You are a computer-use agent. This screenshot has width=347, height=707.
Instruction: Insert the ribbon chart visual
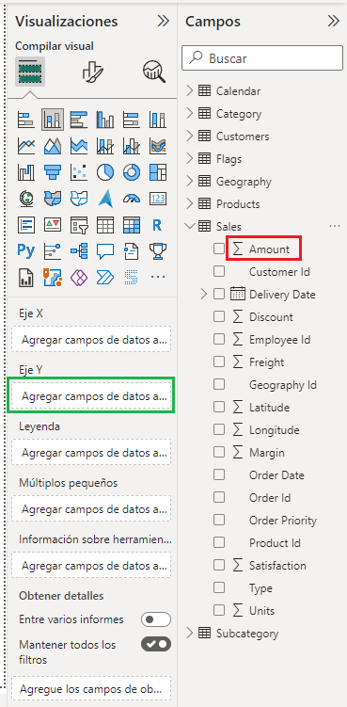[158, 146]
